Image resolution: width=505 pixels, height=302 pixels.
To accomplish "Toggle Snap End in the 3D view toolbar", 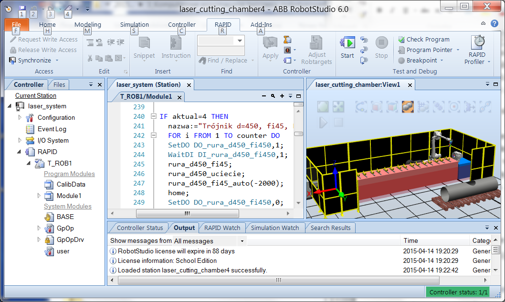I will tap(484, 107).
